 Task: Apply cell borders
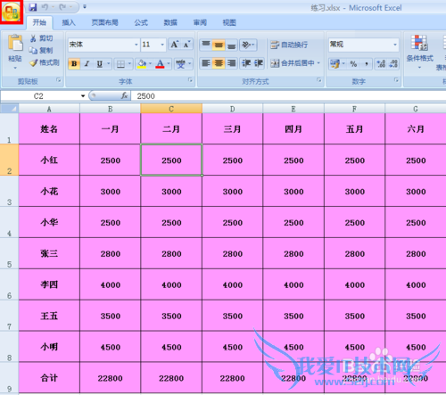[120, 64]
